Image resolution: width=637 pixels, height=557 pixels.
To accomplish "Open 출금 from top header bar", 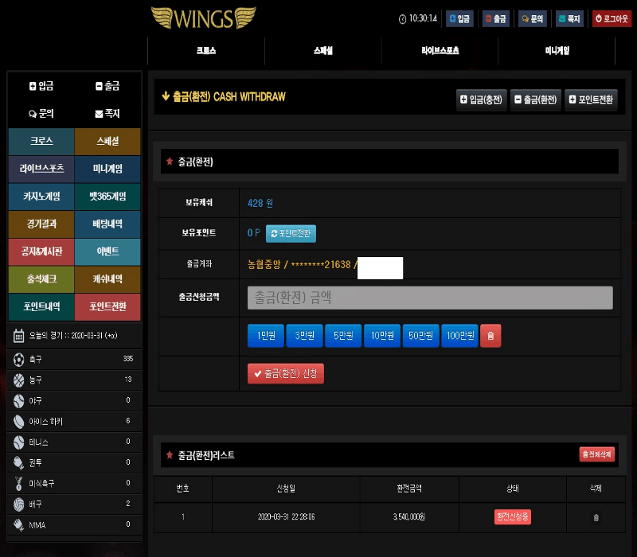I will pos(495,18).
